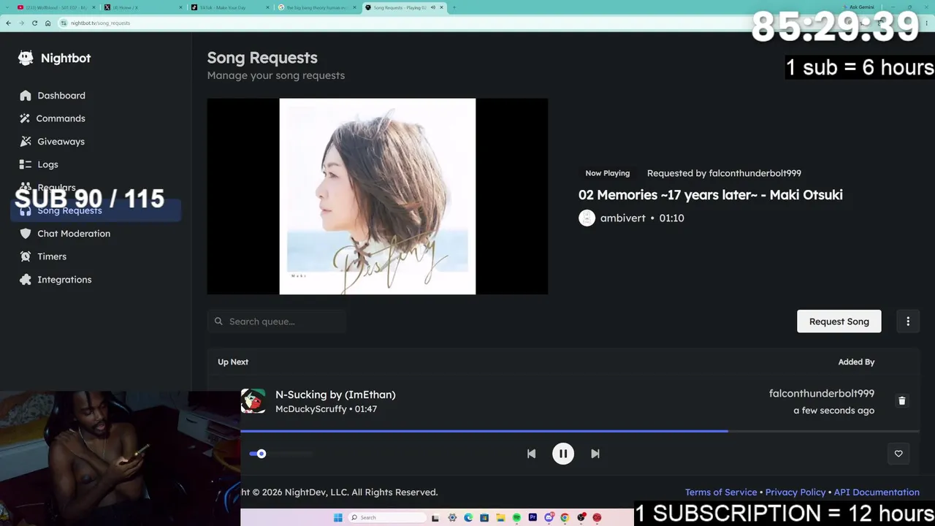Image resolution: width=935 pixels, height=526 pixels.
Task: Close the Song Requests browser tab
Action: pos(441,7)
